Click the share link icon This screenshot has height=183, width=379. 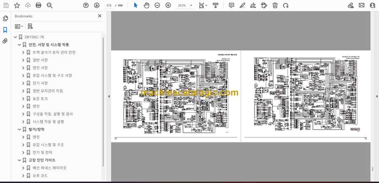[x=350, y=5]
